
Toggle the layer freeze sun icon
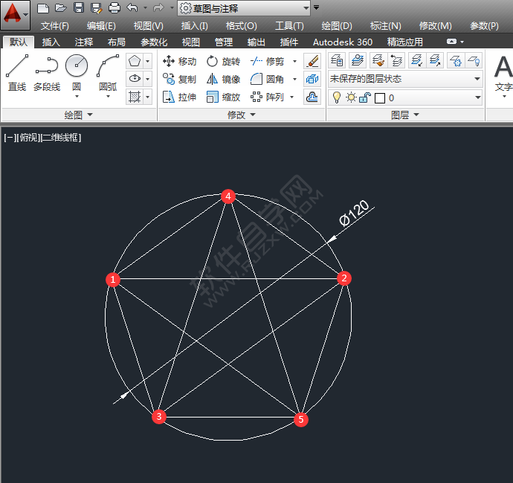click(x=350, y=97)
